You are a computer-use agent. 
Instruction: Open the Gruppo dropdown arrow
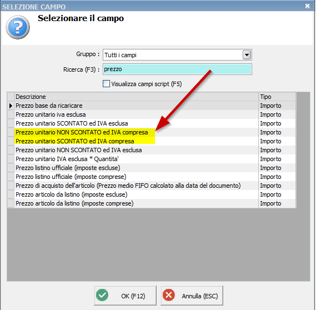point(247,54)
